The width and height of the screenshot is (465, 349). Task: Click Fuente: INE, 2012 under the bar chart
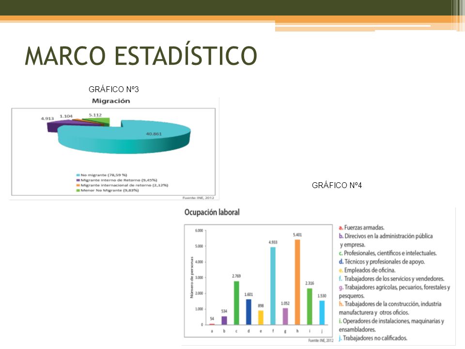pos(321,340)
